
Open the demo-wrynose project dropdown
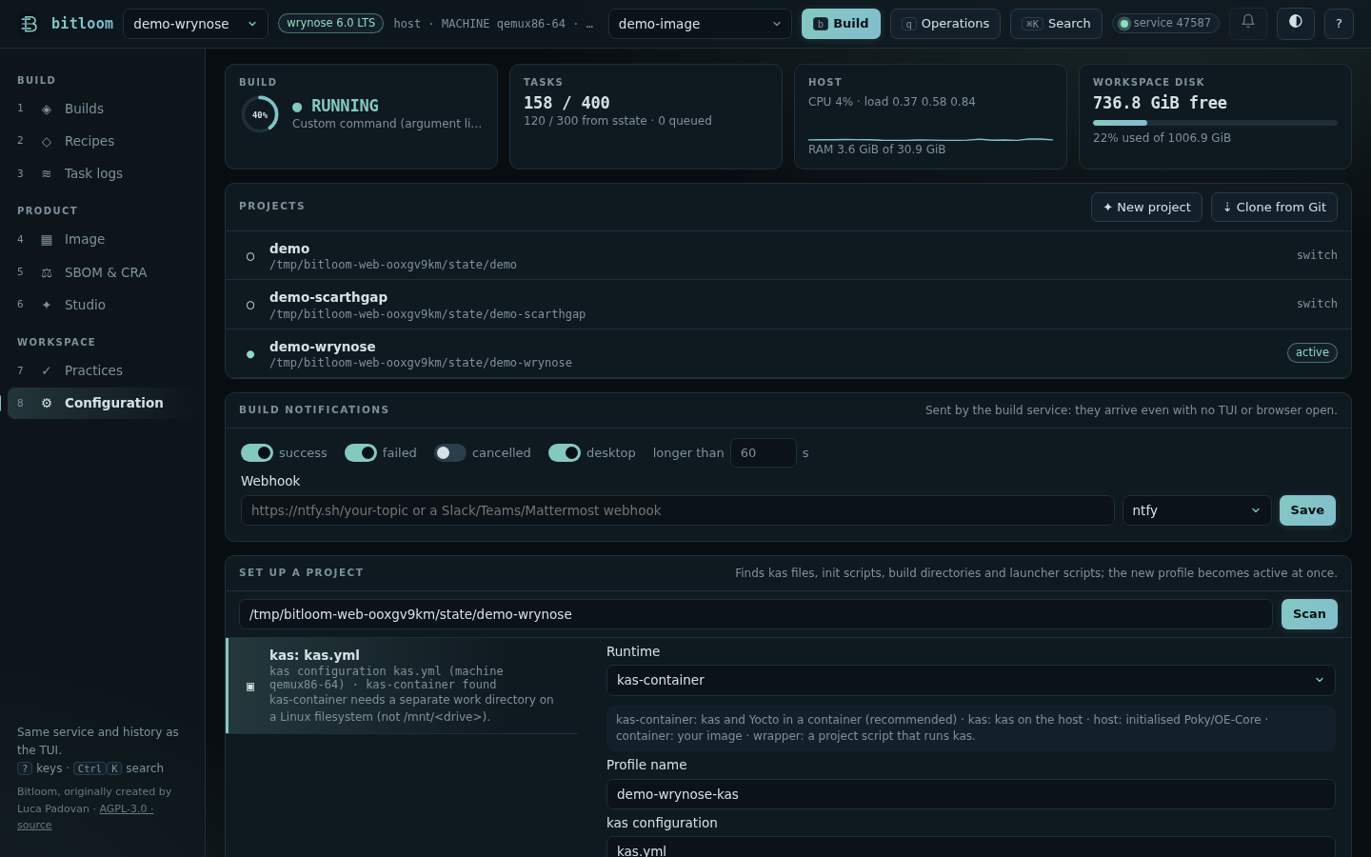click(195, 24)
